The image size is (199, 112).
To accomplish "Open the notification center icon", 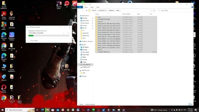I will (196, 110).
